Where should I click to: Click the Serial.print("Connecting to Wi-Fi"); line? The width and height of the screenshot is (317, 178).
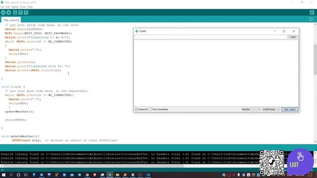(38, 38)
